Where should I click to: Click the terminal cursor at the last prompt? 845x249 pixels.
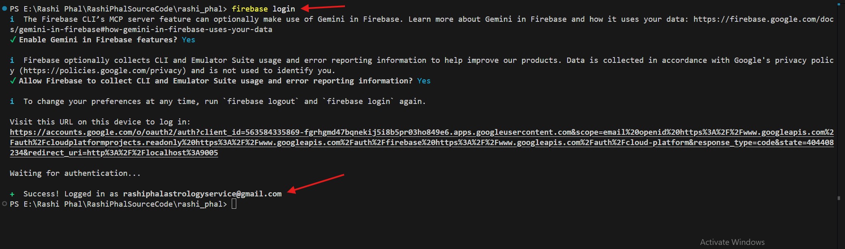(x=234, y=204)
